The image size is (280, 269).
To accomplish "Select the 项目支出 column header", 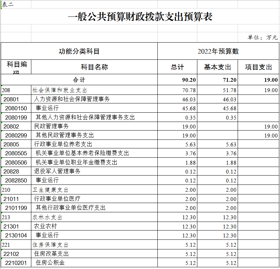I will coord(258,67).
